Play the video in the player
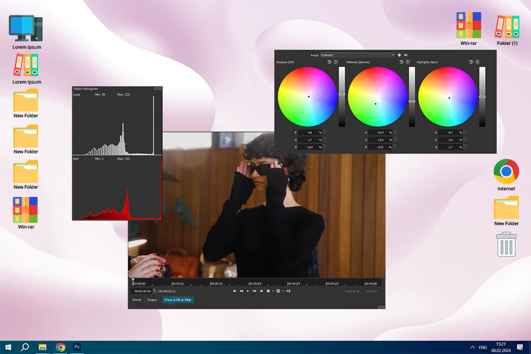This screenshot has width=531, height=354. (x=248, y=291)
